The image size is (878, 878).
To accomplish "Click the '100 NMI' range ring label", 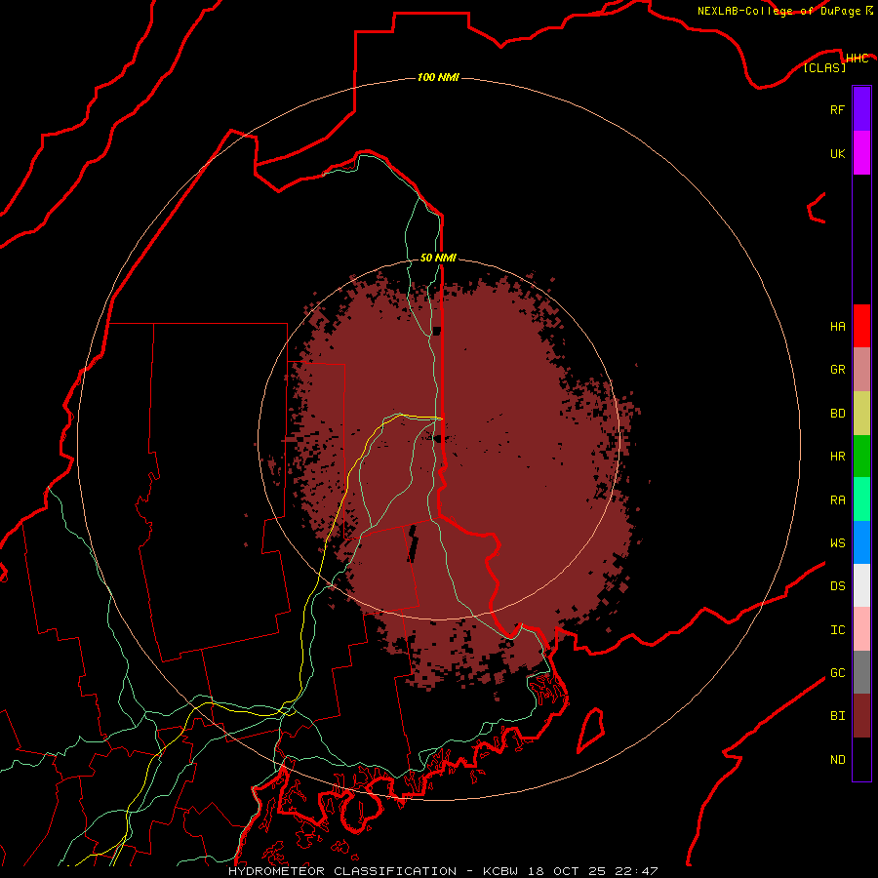I will click(438, 77).
